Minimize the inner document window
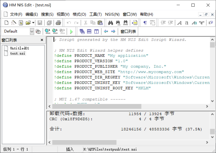The width and height of the screenshot is (216, 153). point(200,15)
